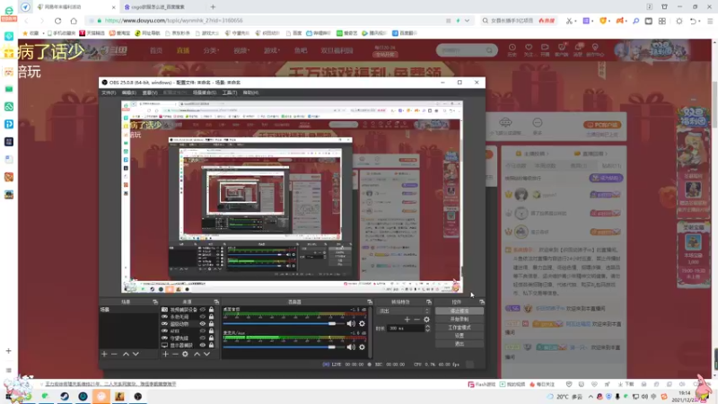
Task: Expand Douyu 分类 category dropdown
Action: pos(211,50)
